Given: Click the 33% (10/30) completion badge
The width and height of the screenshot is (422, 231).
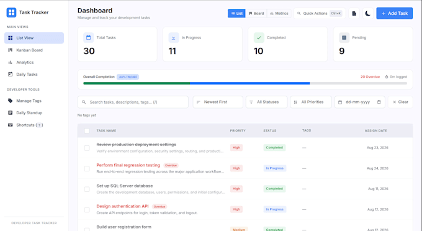Looking at the screenshot, I should [x=128, y=77].
